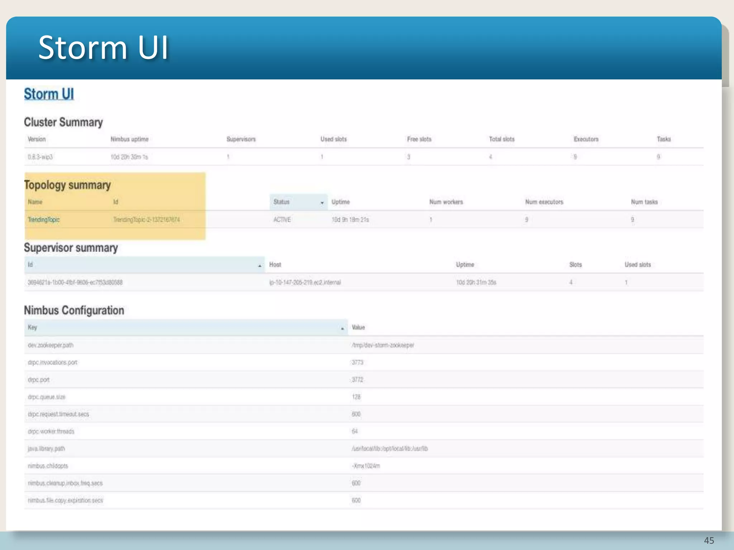Open the TrendingTopic topology link
The width and height of the screenshot is (734, 550).
[44, 219]
